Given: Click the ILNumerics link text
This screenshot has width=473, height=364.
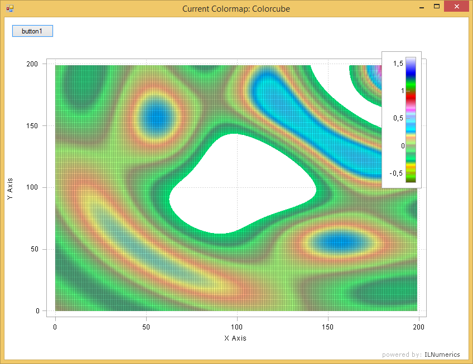Looking at the screenshot, I should [x=442, y=355].
